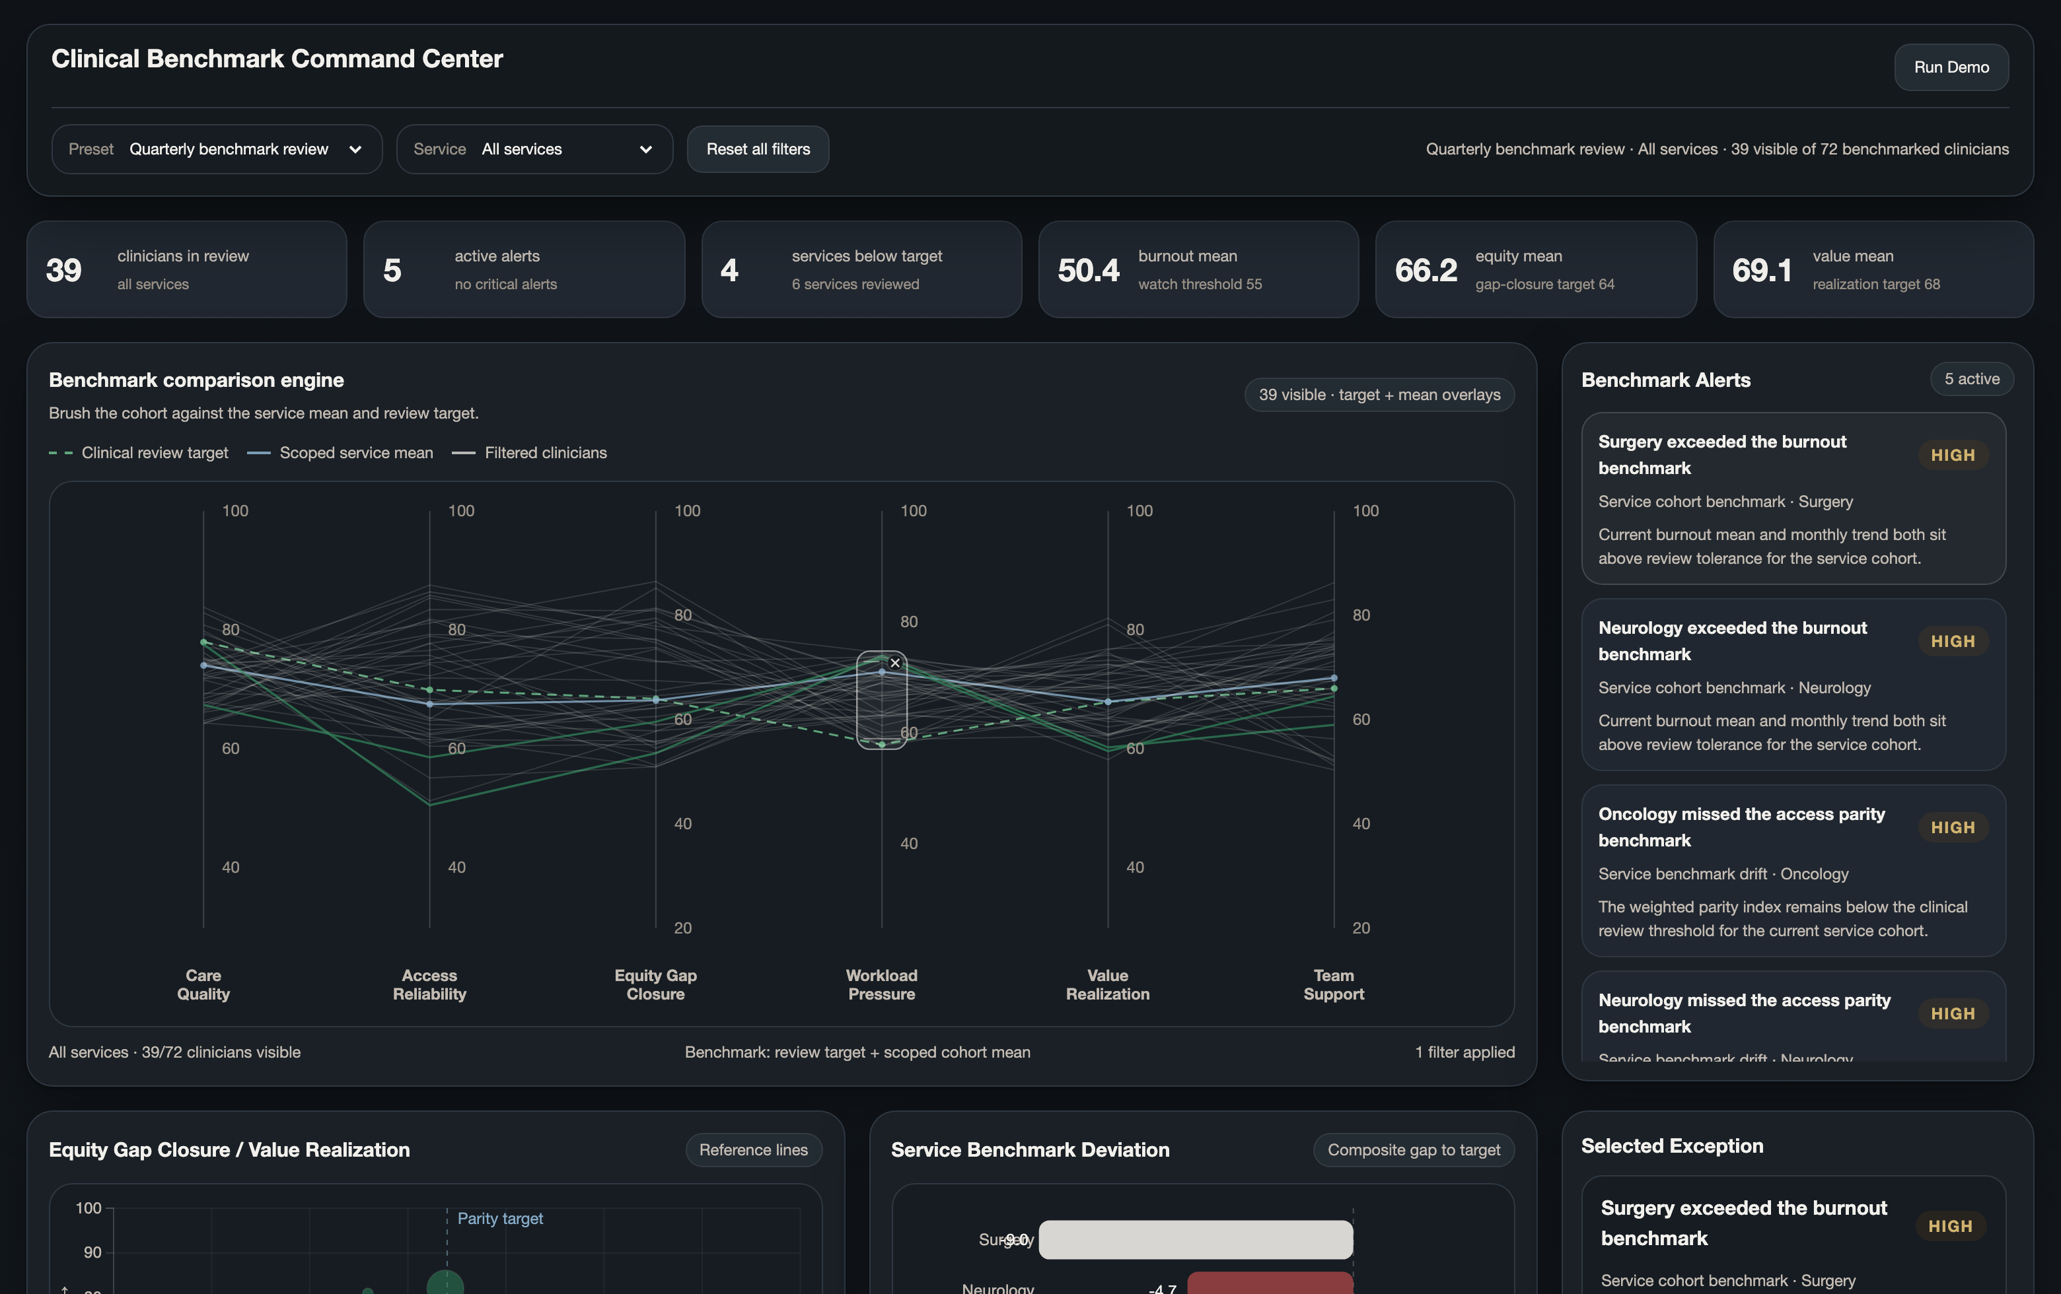Click the large green bubble in the scatter plot
Screen dimensions: 2061x1294
point(445,1283)
